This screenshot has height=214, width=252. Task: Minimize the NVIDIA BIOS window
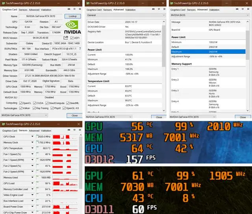(x=227, y=3)
